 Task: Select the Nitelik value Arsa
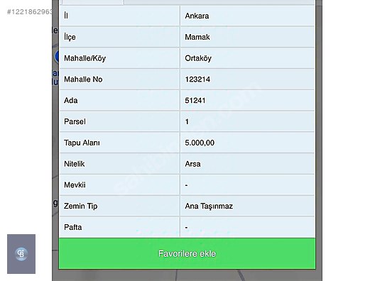click(x=192, y=164)
